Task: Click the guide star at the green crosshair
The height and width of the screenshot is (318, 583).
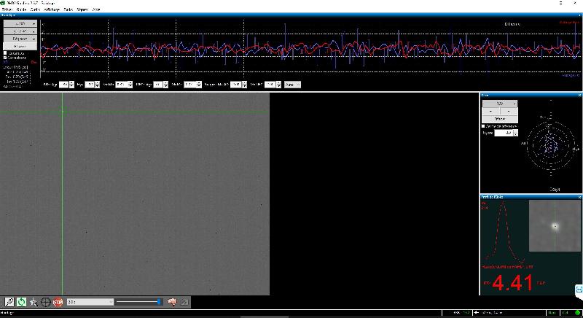Action: pos(63,112)
